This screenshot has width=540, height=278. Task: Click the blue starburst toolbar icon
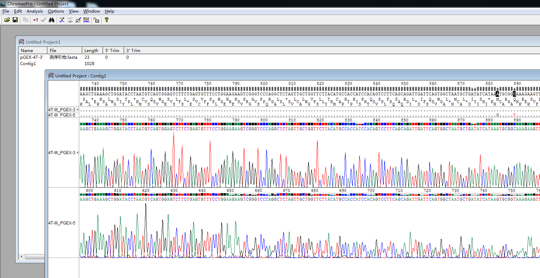pos(78,20)
